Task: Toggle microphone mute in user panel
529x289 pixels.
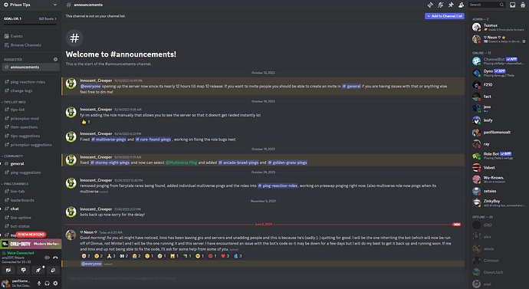Action: point(39,284)
